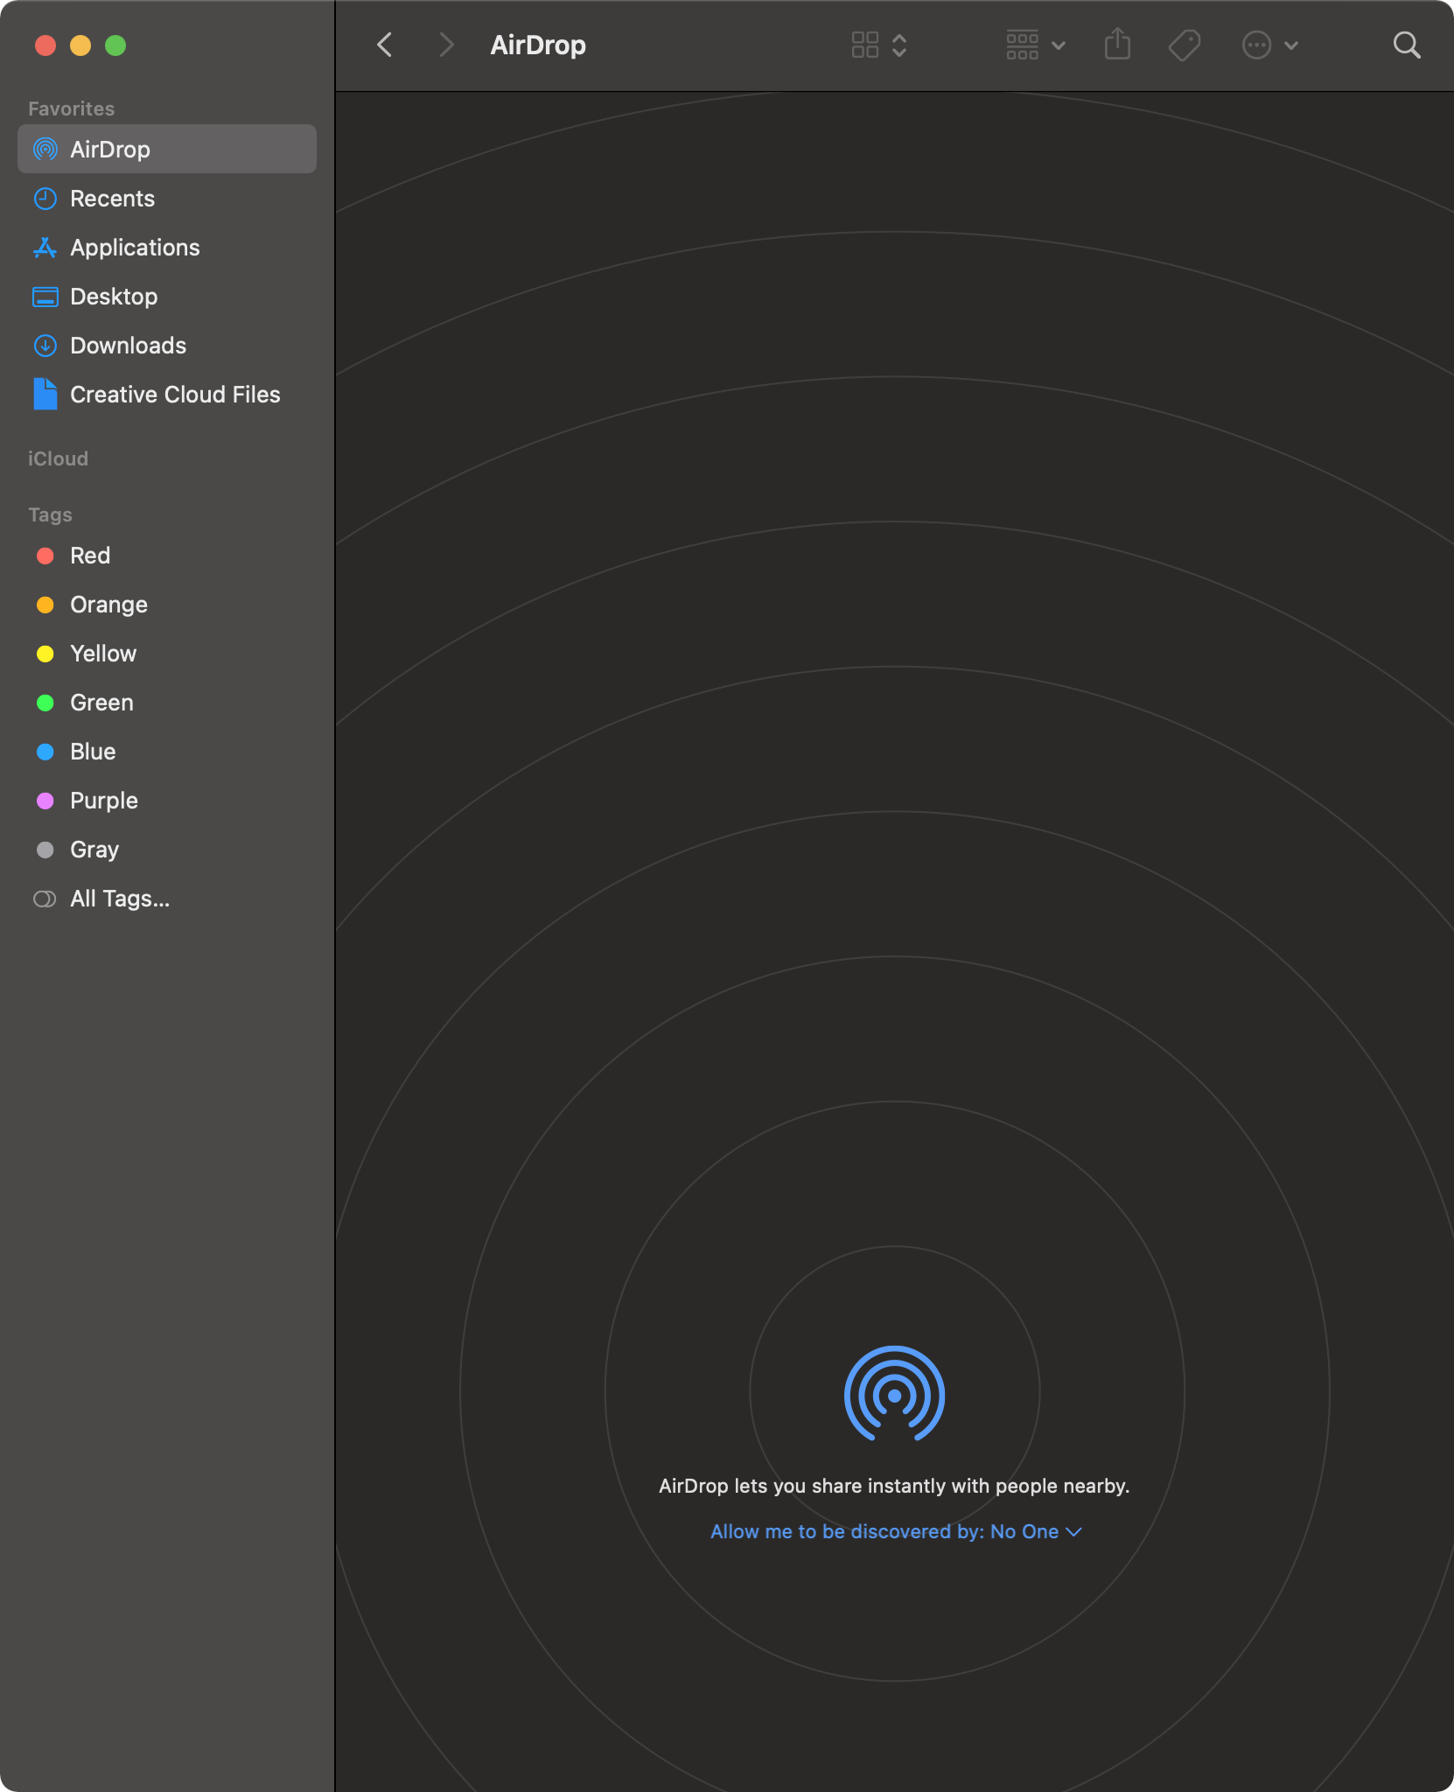Click the large blue AirDrop icon

[894, 1394]
